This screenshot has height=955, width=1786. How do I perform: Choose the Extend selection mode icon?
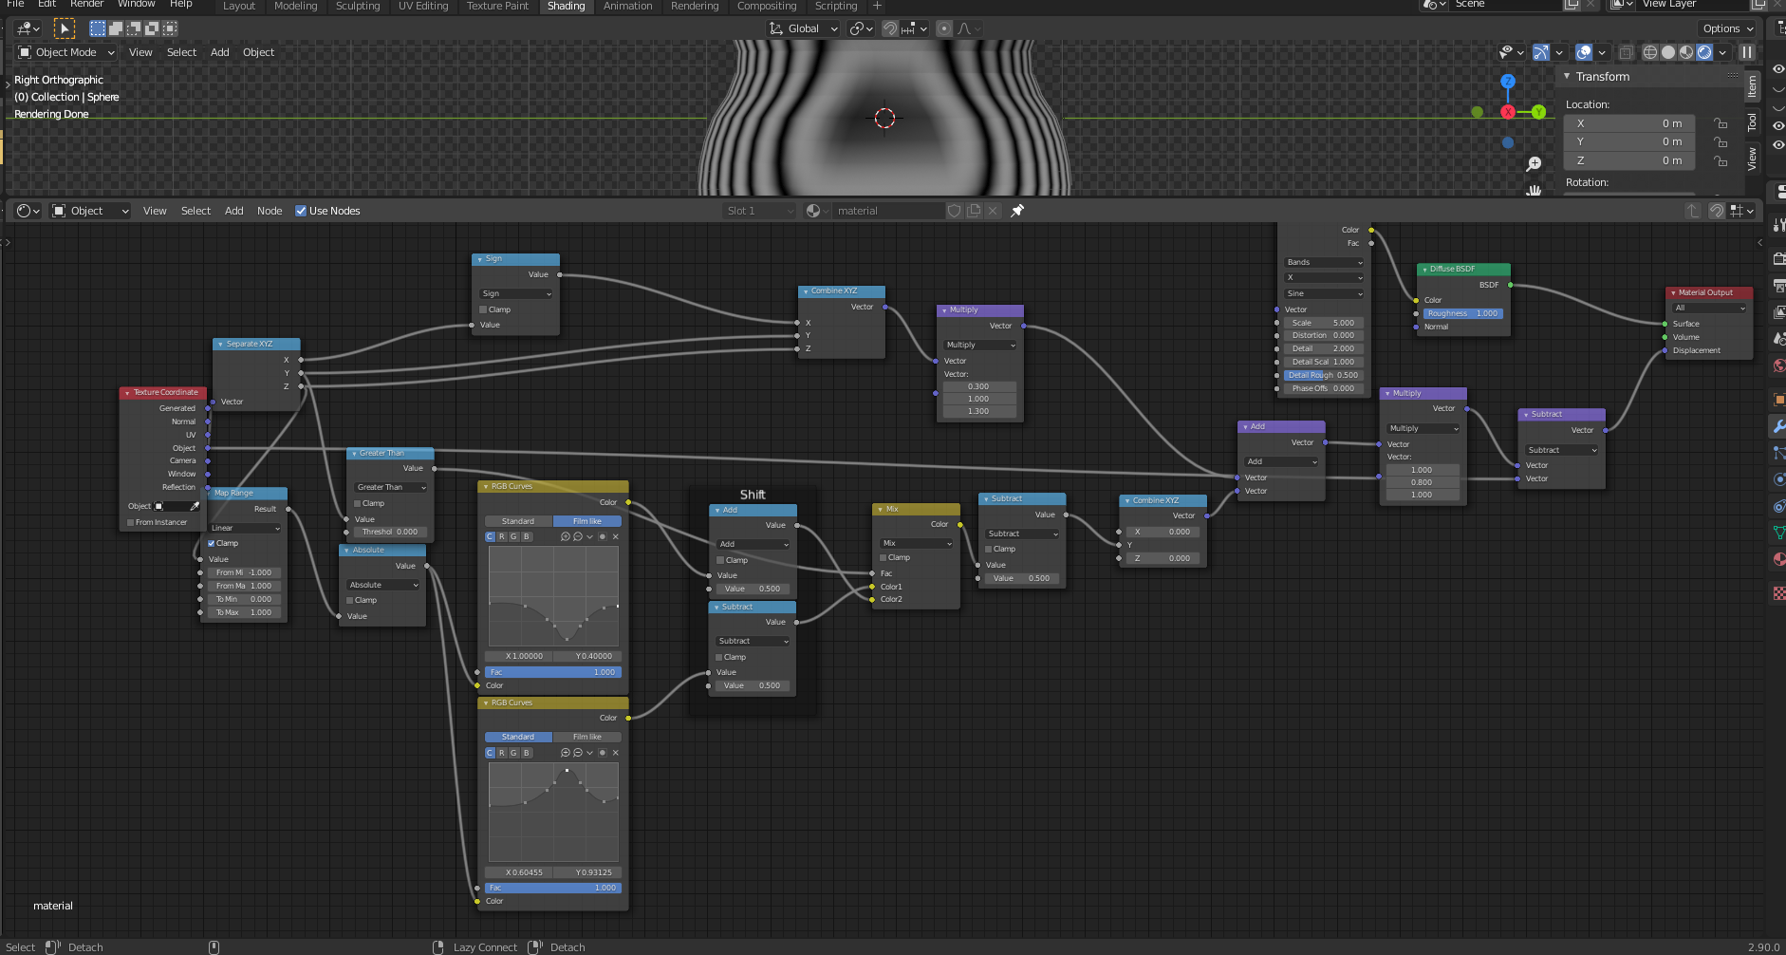coord(116,28)
